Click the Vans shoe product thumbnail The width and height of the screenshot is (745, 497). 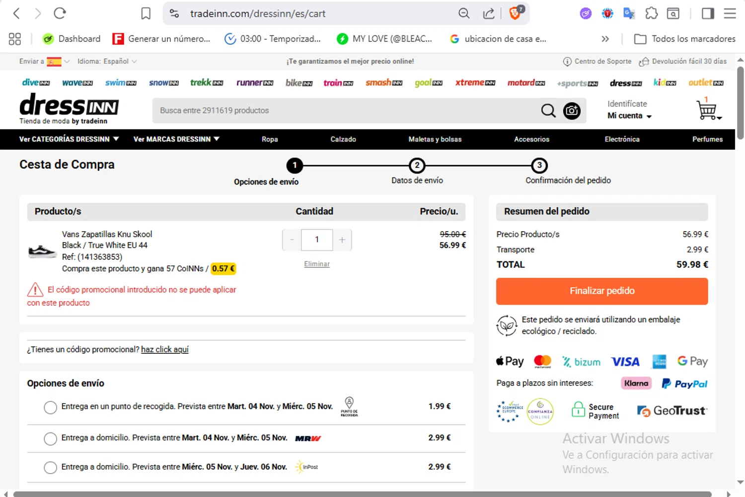click(x=42, y=251)
